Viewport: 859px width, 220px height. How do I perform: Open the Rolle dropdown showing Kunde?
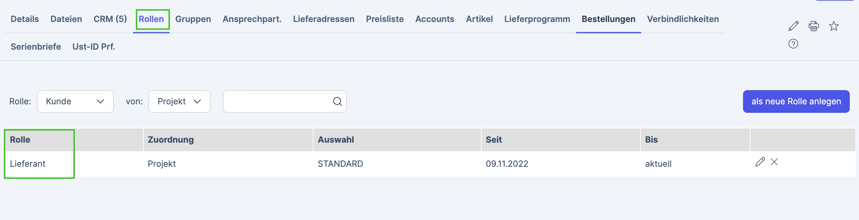pyautogui.click(x=75, y=101)
